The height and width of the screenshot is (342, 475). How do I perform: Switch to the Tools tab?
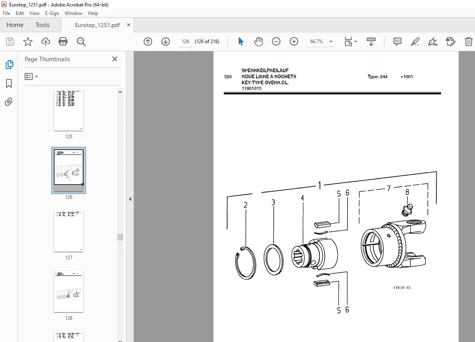[42, 25]
